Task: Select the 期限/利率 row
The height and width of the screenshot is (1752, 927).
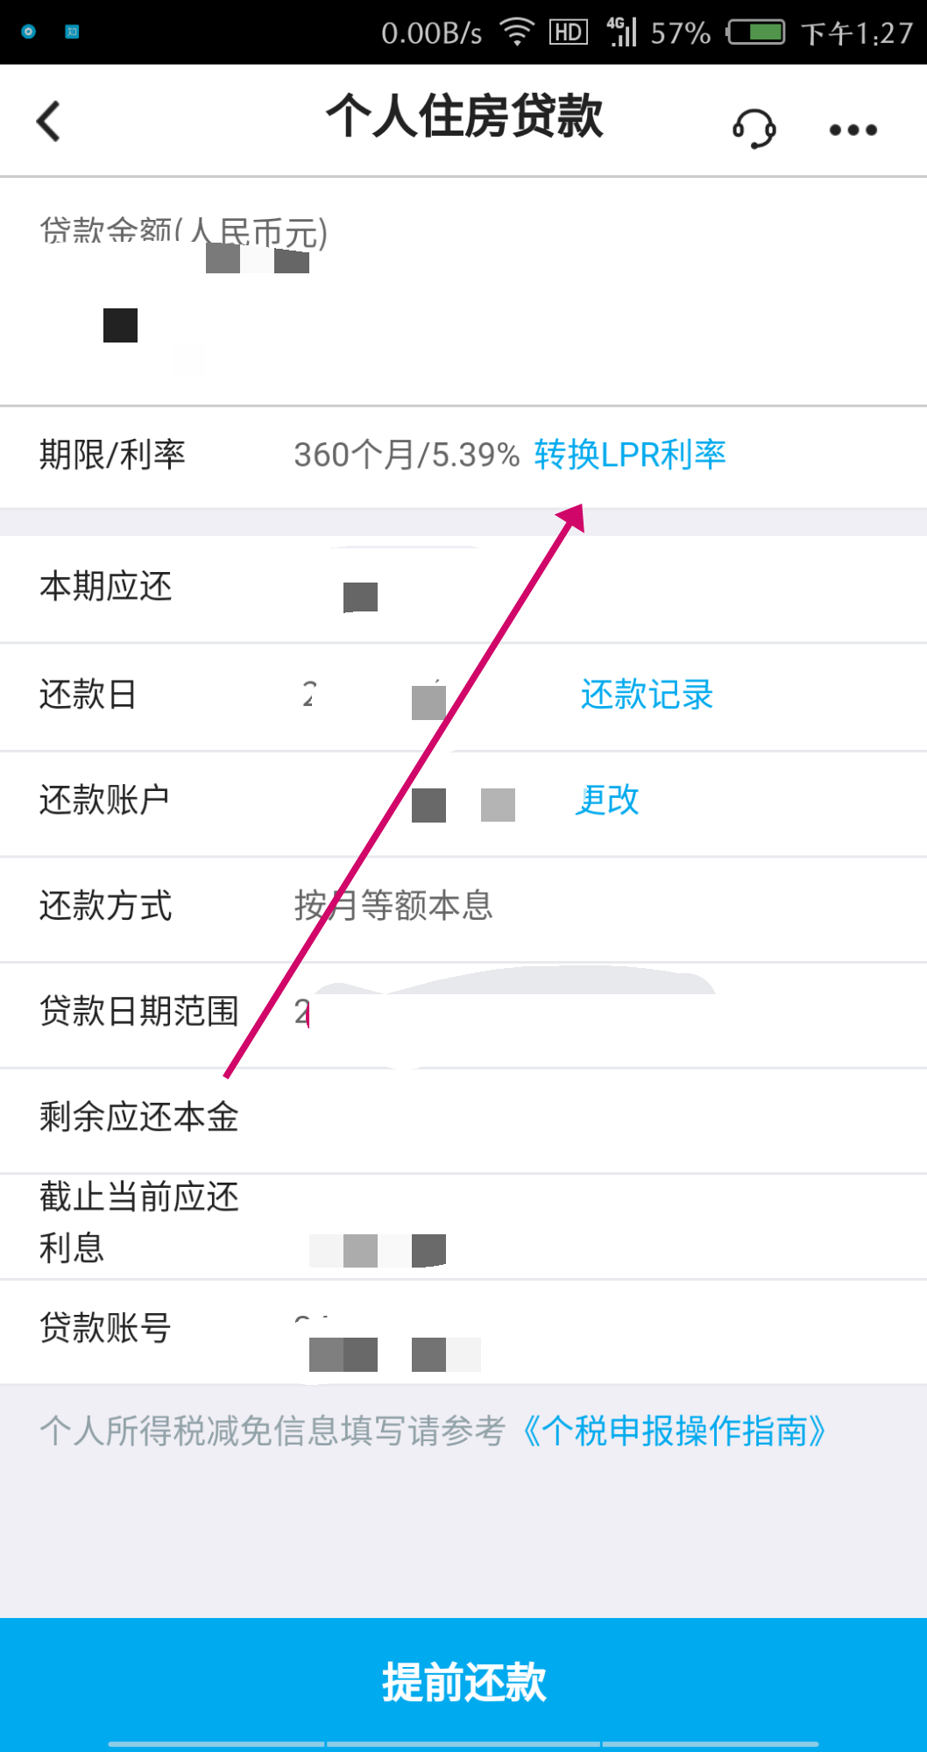Action: [463, 456]
